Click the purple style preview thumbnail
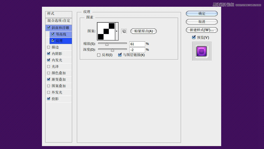 pyautogui.click(x=202, y=51)
